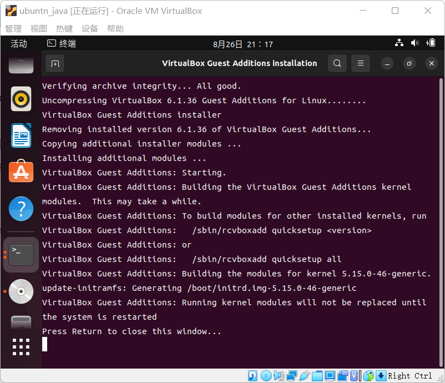
Task: Click the network adapters indicator in status bar
Action: tap(292, 376)
